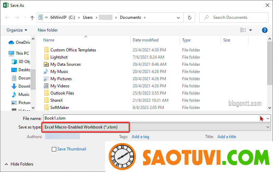Click the New folder button
273x172 pixels.
(48, 30)
